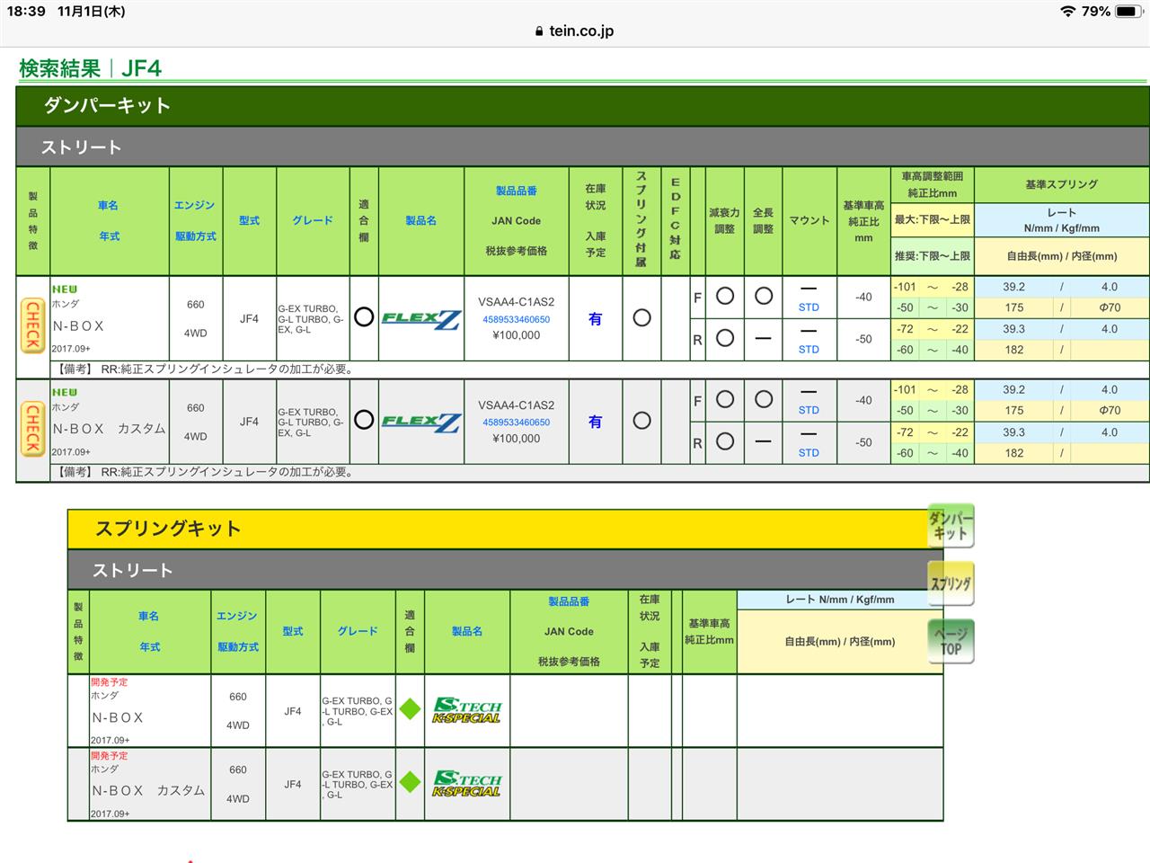This screenshot has width=1150, height=863.
Task: Jump to ダンパーキット section via side button
Action: click(x=951, y=525)
